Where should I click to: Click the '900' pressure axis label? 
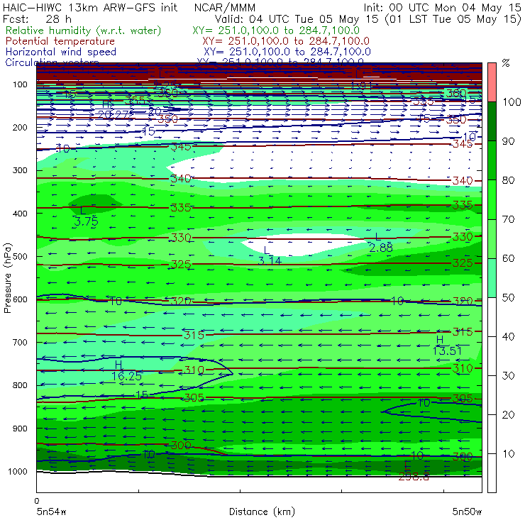[x=20, y=429]
